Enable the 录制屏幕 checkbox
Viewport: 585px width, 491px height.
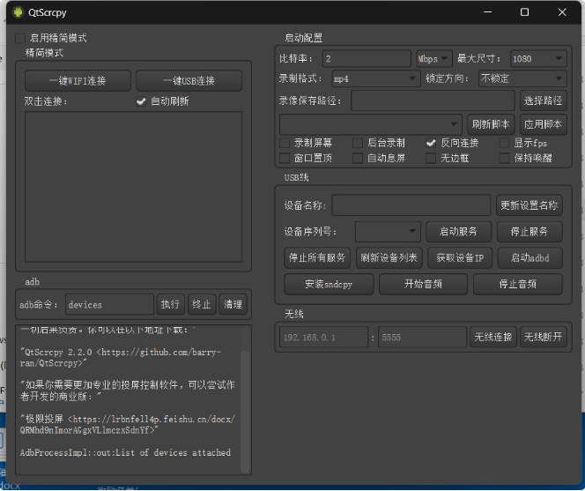click(x=285, y=143)
